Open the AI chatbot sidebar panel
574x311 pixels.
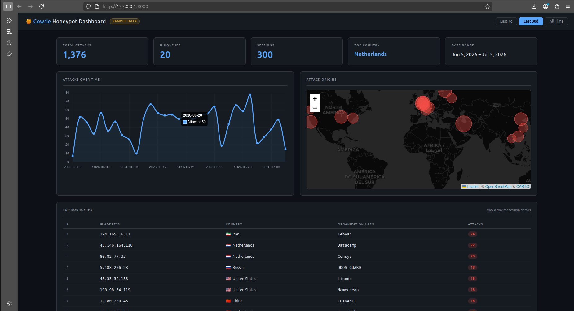(9, 20)
